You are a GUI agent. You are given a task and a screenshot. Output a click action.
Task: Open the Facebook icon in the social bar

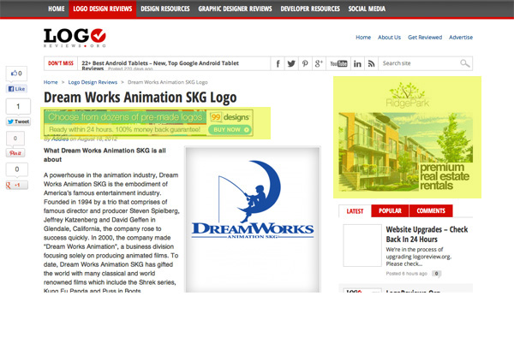pyautogui.click(x=278, y=64)
